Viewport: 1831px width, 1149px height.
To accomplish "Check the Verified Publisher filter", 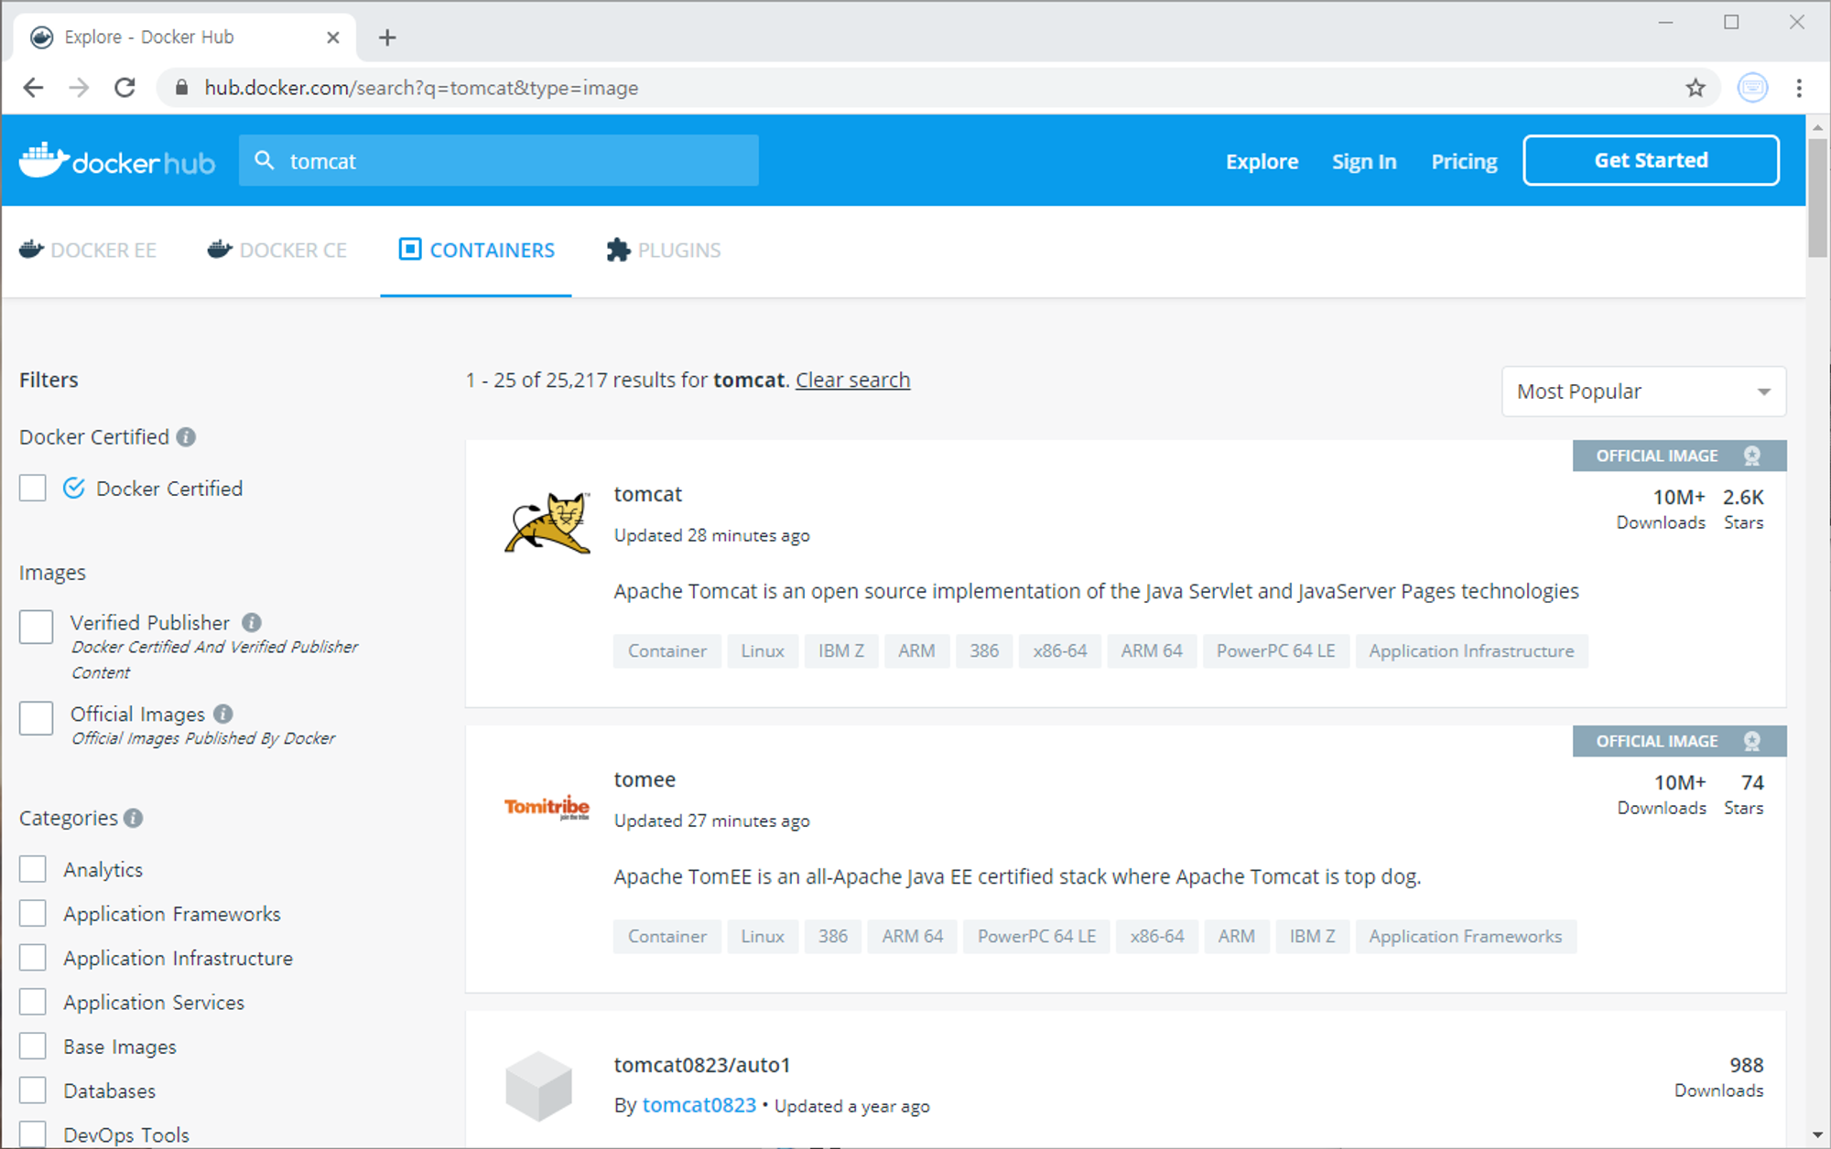I will [37, 628].
